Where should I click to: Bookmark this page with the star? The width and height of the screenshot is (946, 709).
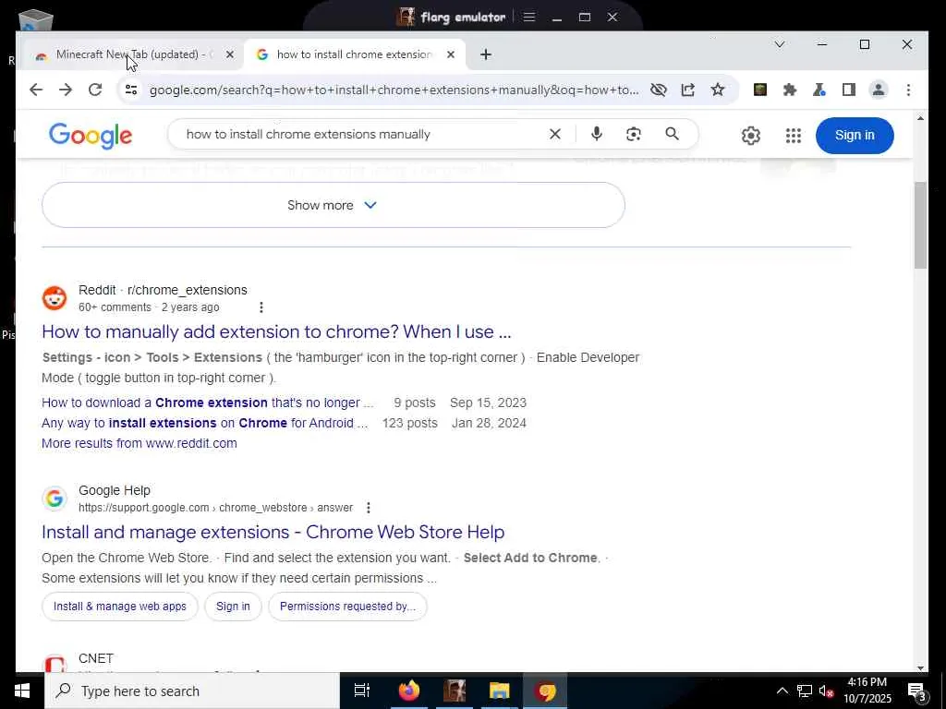pos(717,90)
